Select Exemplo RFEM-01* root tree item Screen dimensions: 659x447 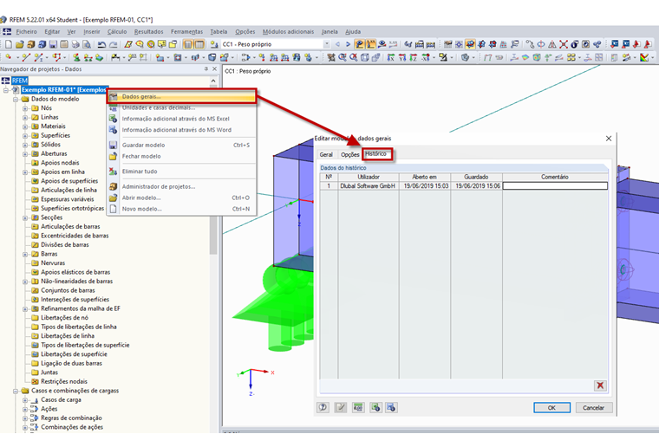[x=65, y=90]
